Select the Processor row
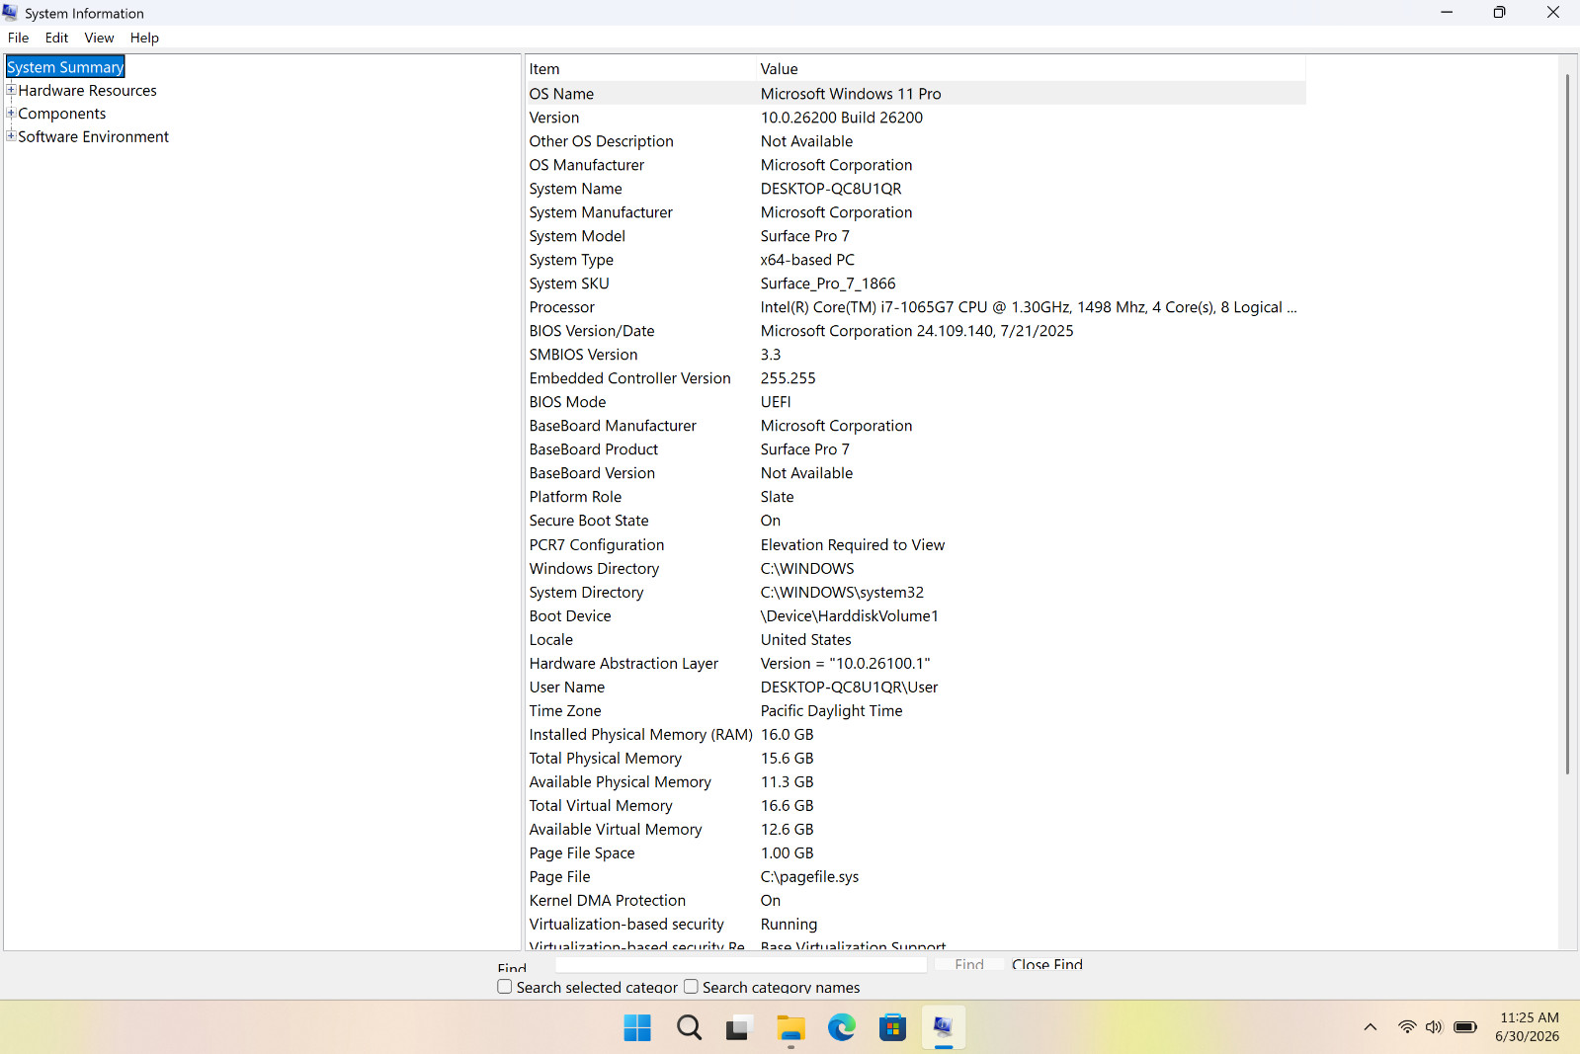The width and height of the screenshot is (1580, 1054). tap(916, 307)
